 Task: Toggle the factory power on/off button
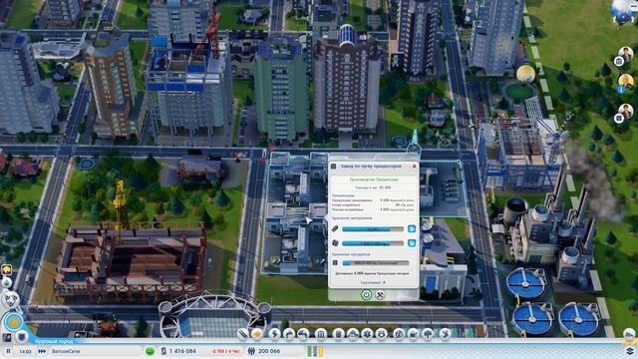(x=366, y=295)
